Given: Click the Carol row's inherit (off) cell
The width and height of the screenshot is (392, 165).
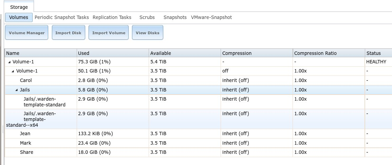Looking at the screenshot, I should point(257,80).
